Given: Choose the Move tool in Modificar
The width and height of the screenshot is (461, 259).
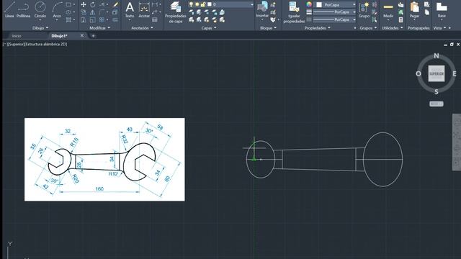Looking at the screenshot, I should coord(84,4).
